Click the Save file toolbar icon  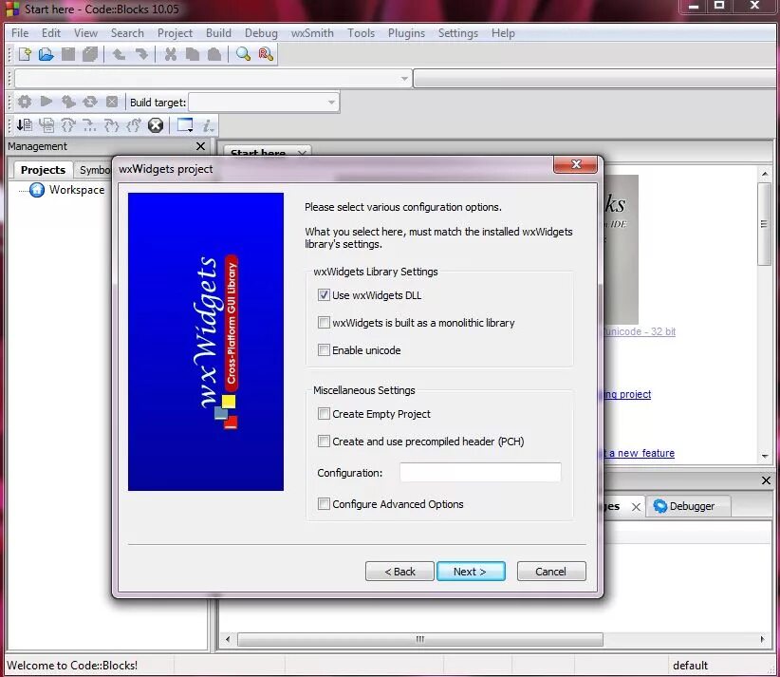coord(68,54)
